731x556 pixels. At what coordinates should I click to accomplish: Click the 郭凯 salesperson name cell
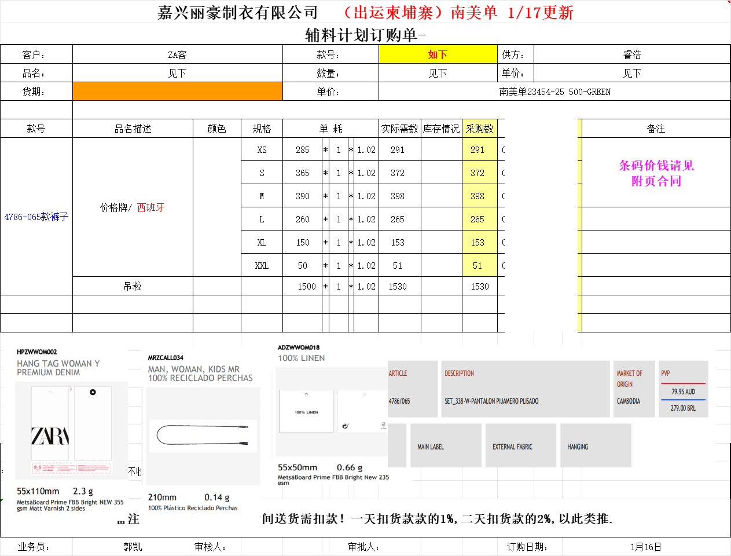(x=133, y=547)
